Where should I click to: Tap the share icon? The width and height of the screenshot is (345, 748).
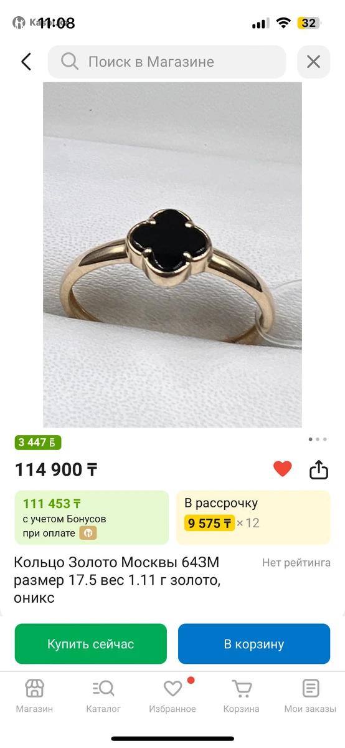[319, 469]
